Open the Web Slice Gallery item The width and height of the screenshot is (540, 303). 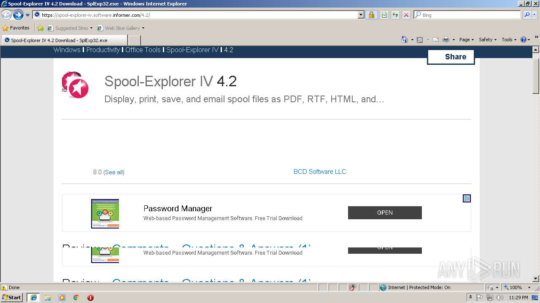121,28
